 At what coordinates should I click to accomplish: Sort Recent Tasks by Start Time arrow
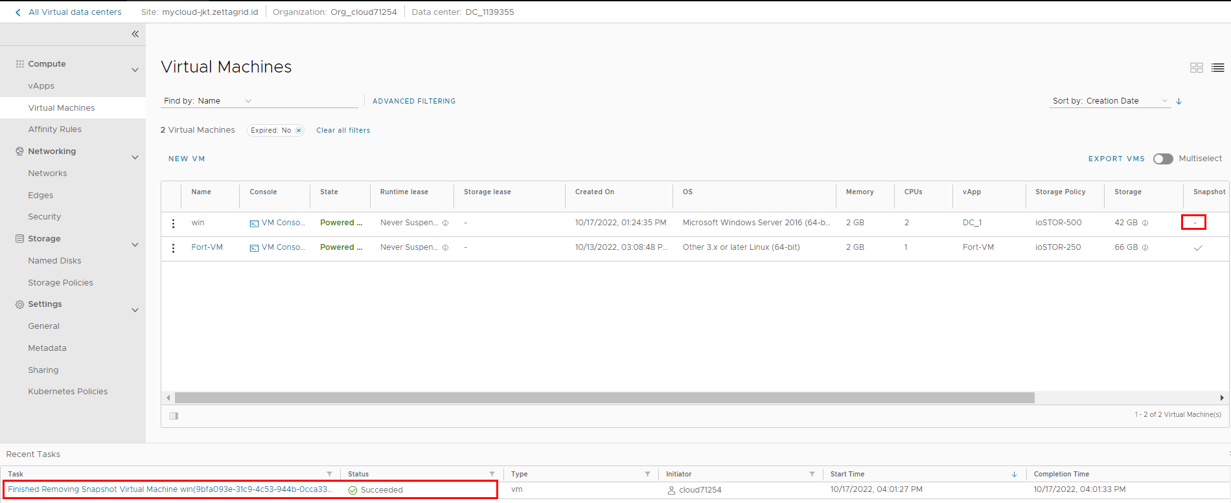click(1014, 474)
